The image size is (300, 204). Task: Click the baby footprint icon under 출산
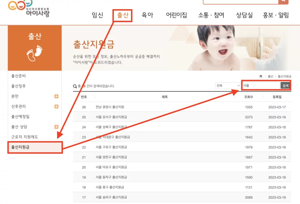click(35, 53)
